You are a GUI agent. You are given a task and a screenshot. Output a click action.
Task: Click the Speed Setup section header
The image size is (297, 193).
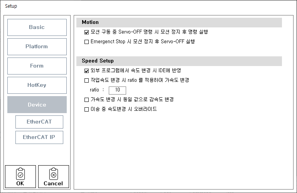click(x=98, y=61)
